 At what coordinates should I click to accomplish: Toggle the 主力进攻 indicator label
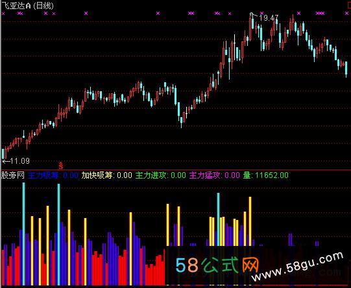151,175
